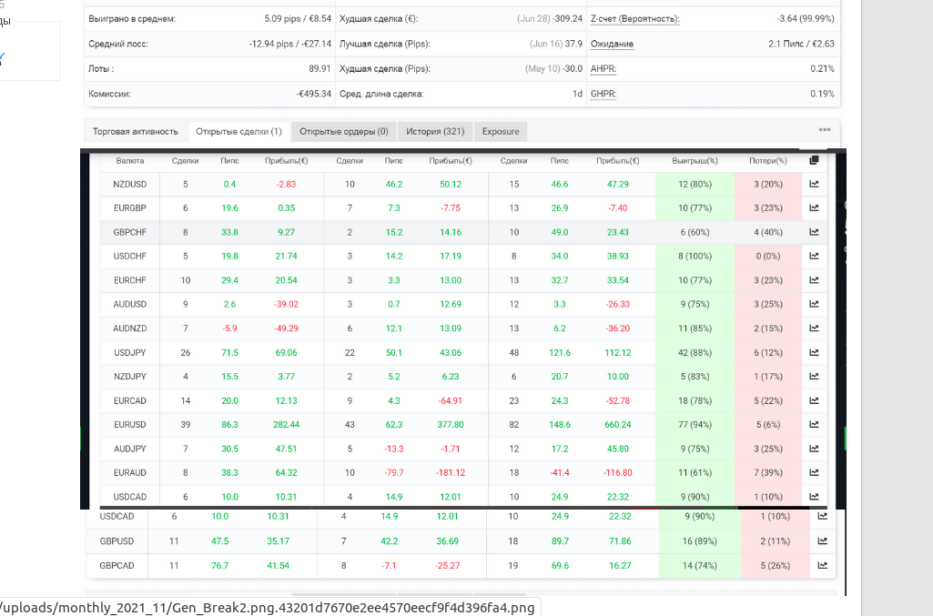Open the chart icon for USDCHF row
933x616 pixels.
coord(814,257)
